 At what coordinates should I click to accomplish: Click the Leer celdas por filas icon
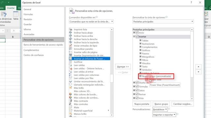pos(71,78)
